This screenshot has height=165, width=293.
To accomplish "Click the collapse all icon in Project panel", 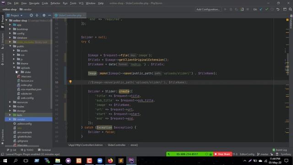I will click(37, 15).
